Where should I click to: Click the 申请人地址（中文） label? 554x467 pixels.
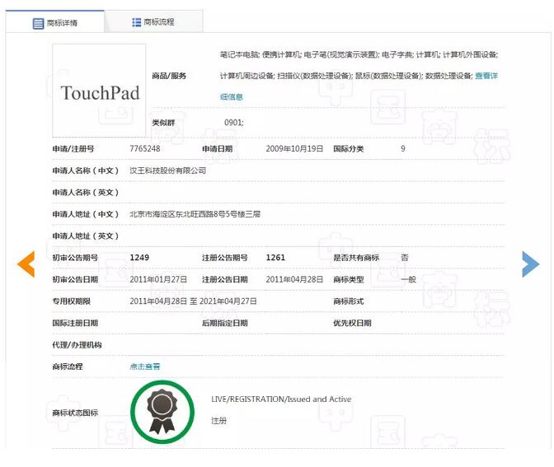point(85,214)
